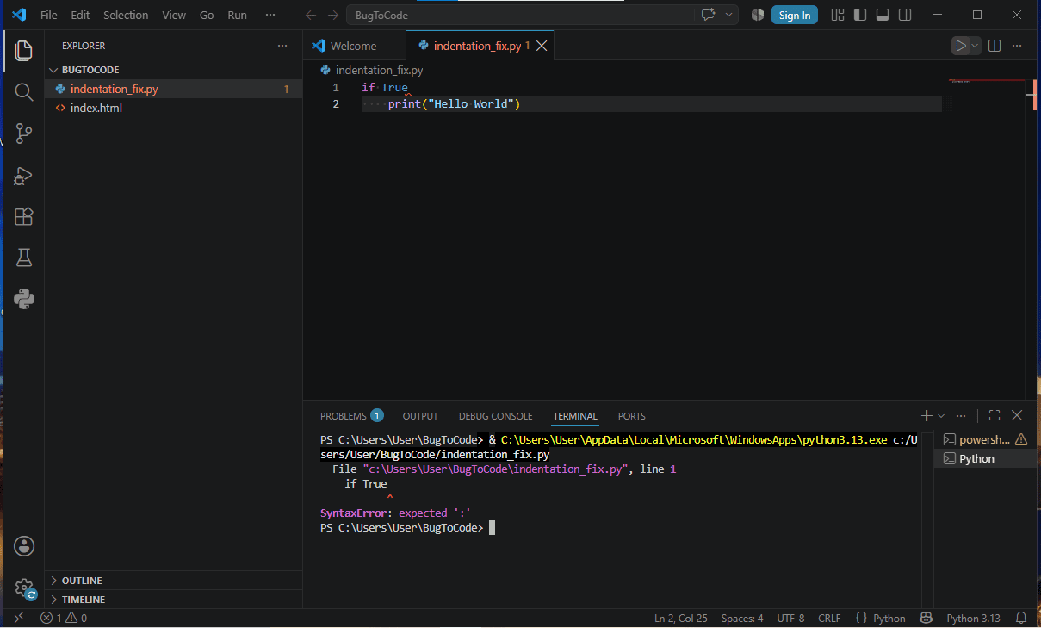Change indentation Spaces: 4 setting
This screenshot has height=628, width=1041.
[x=742, y=618]
